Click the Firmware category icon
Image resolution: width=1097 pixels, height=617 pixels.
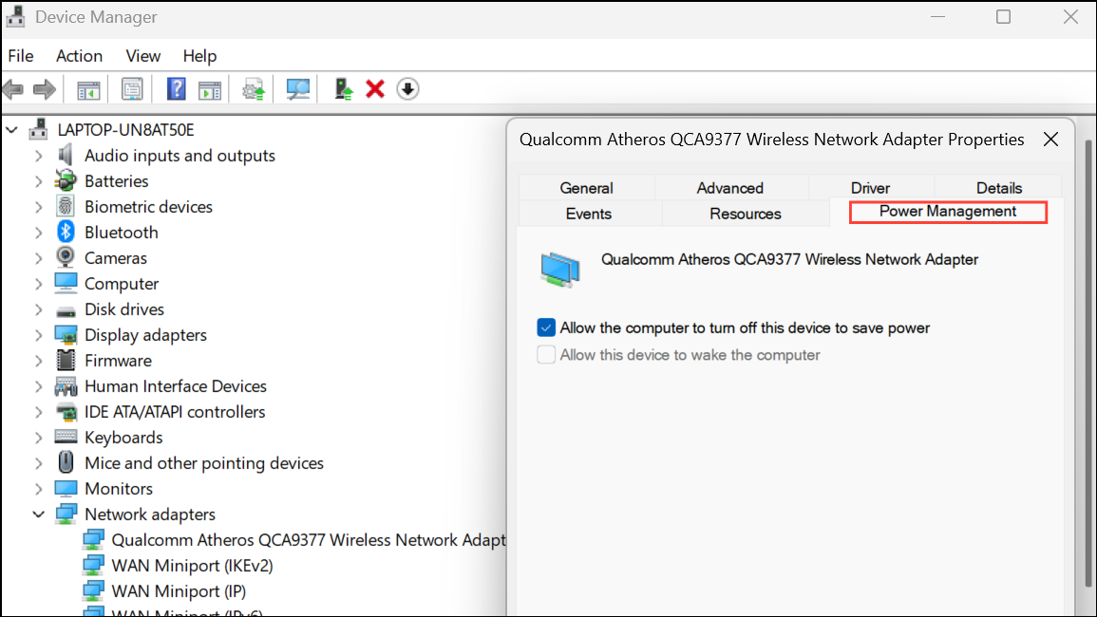click(x=66, y=361)
